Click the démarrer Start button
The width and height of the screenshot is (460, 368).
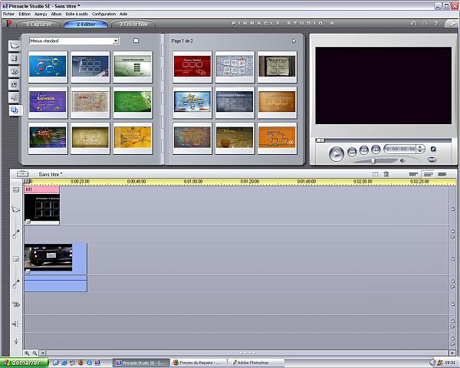pos(25,363)
